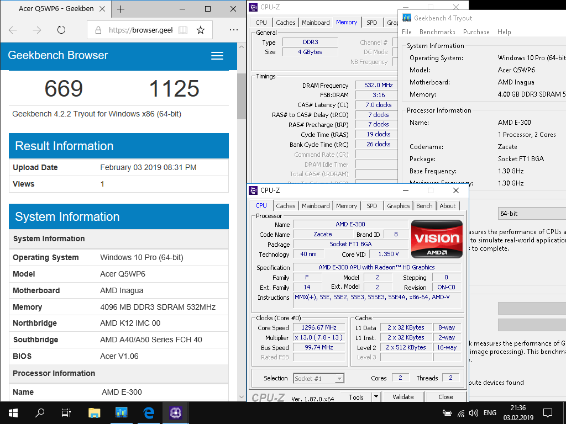Viewport: 566px width, 424px height.
Task: Click the browser page vertical scrollbar thumb
Action: [241, 96]
